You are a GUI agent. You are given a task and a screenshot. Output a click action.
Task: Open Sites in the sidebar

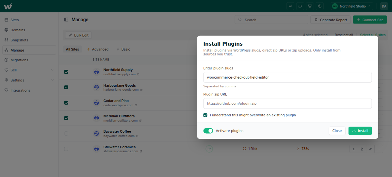pos(29,20)
